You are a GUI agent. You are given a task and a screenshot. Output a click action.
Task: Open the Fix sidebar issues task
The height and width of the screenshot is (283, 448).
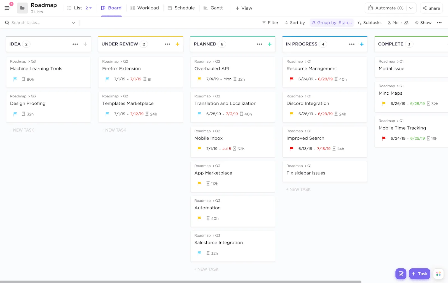click(325, 171)
